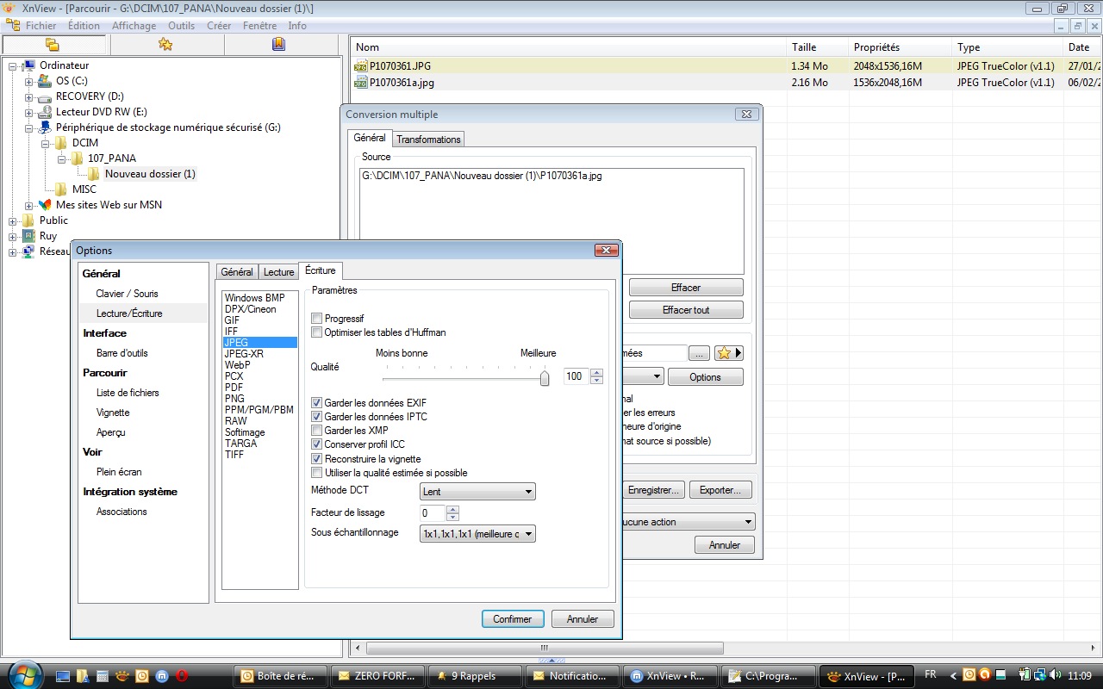Open the categories bookmark panel tab

tap(278, 45)
